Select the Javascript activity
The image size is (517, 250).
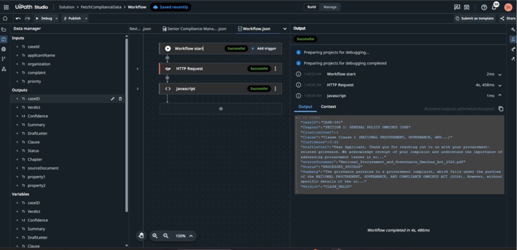(221, 89)
